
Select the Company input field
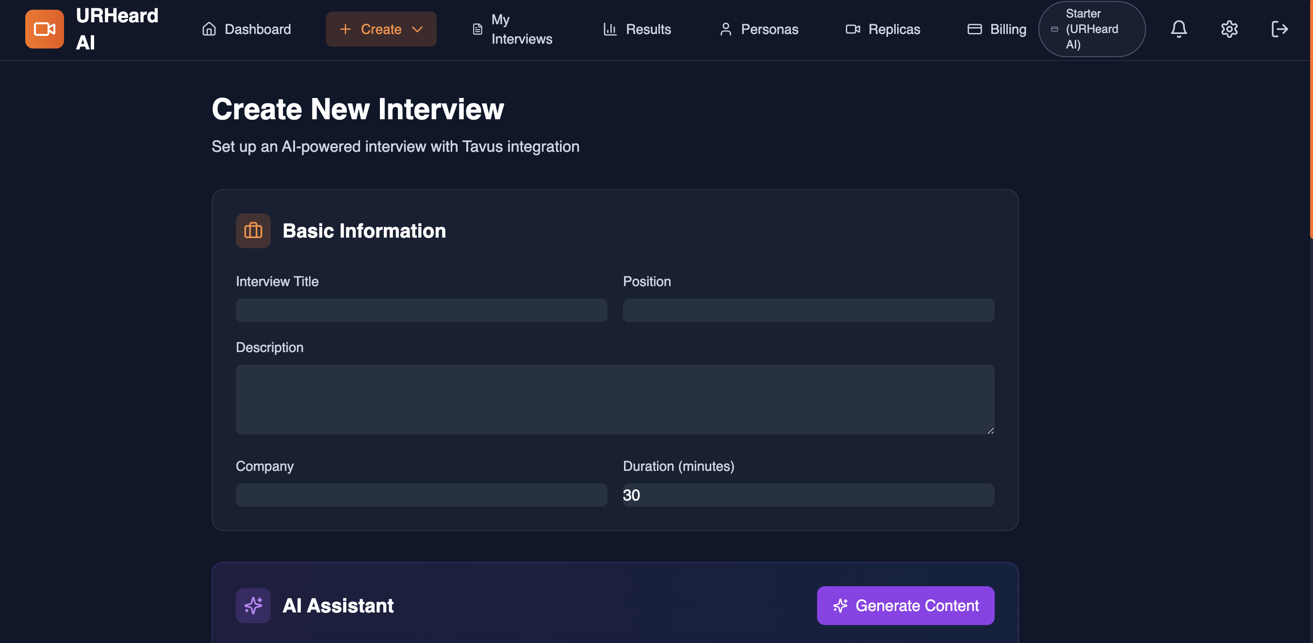421,495
